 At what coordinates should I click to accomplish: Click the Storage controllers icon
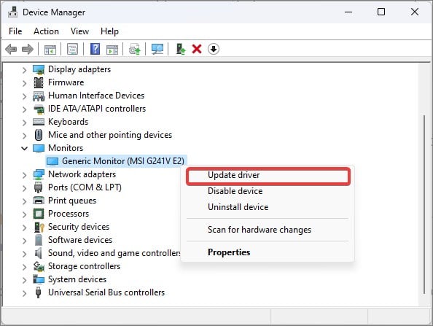[x=39, y=266]
